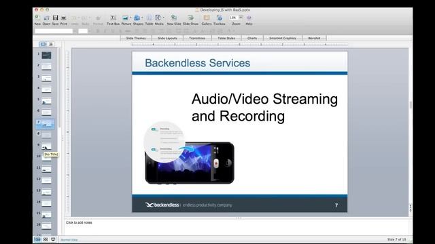
Task: Select slide 1 thumbnail
Action: coord(46,56)
